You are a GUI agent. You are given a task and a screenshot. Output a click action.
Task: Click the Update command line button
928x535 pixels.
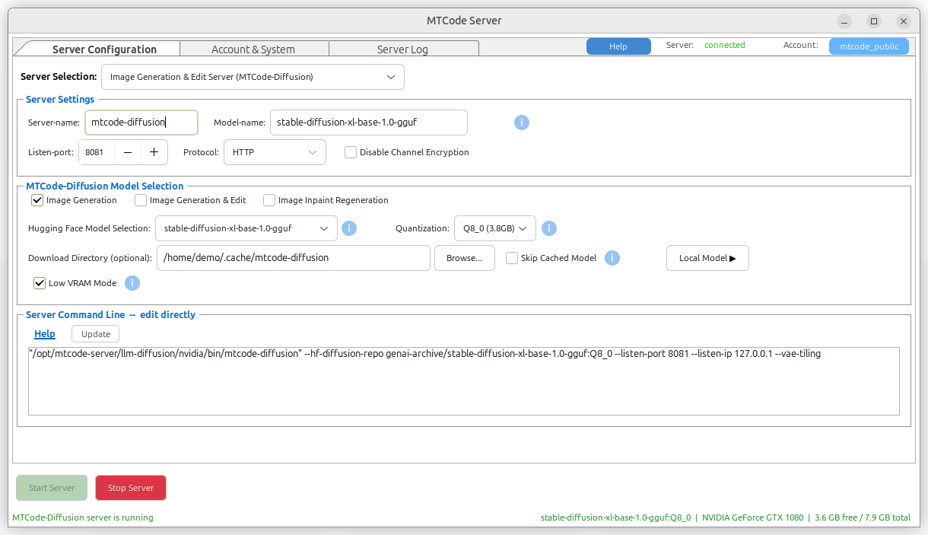pos(96,334)
